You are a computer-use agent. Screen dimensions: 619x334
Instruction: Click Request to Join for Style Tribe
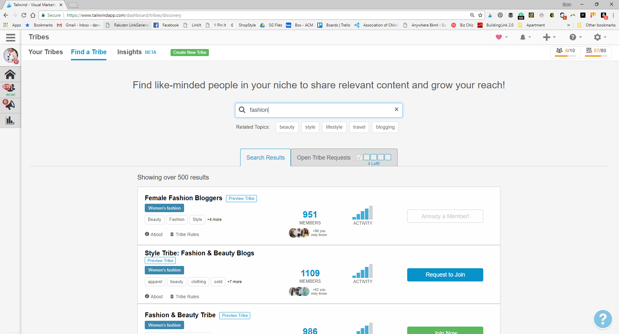pyautogui.click(x=445, y=275)
